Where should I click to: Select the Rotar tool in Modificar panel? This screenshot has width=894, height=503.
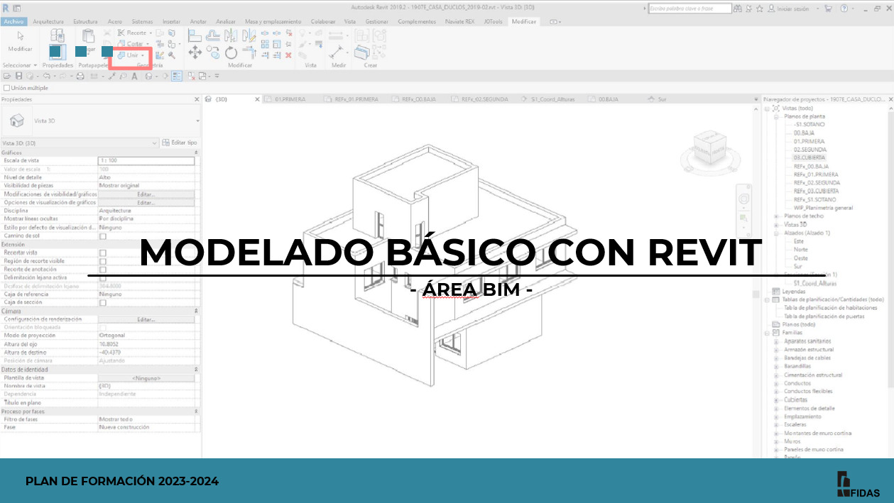click(x=231, y=51)
